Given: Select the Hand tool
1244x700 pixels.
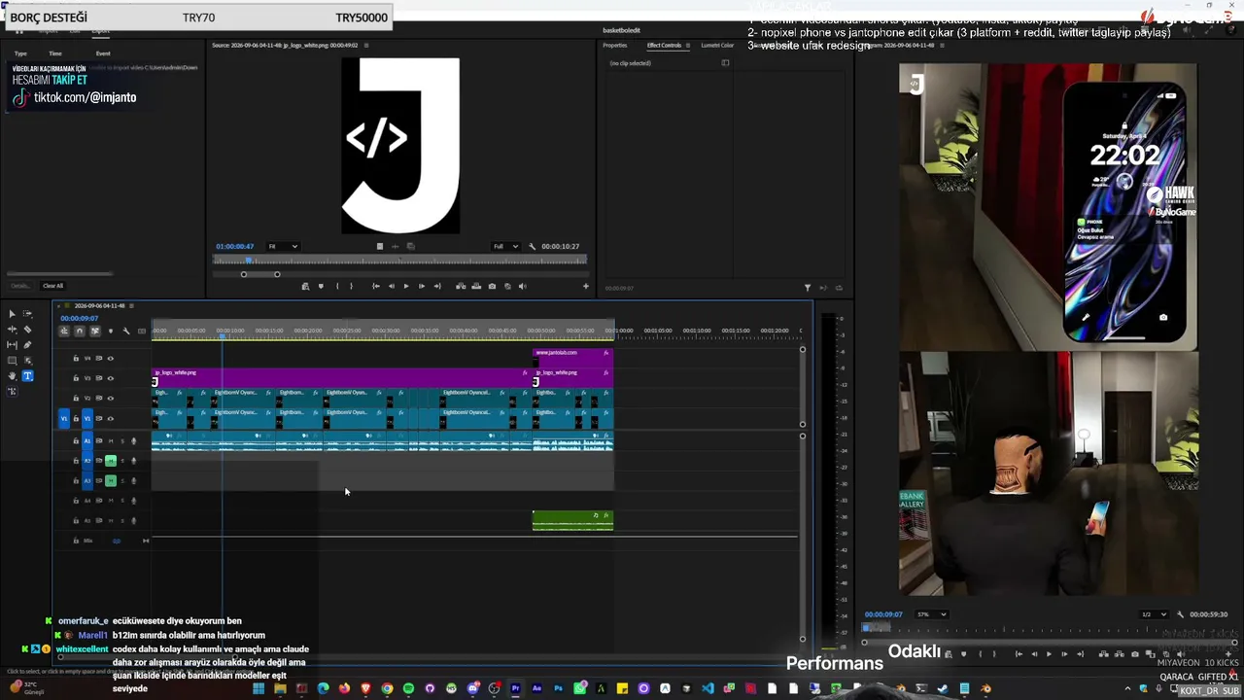Looking at the screenshot, I should 13,376.
